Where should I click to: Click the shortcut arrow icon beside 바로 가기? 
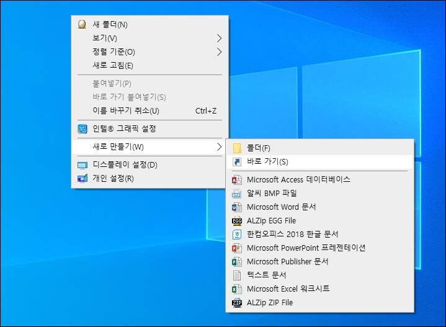(237, 162)
